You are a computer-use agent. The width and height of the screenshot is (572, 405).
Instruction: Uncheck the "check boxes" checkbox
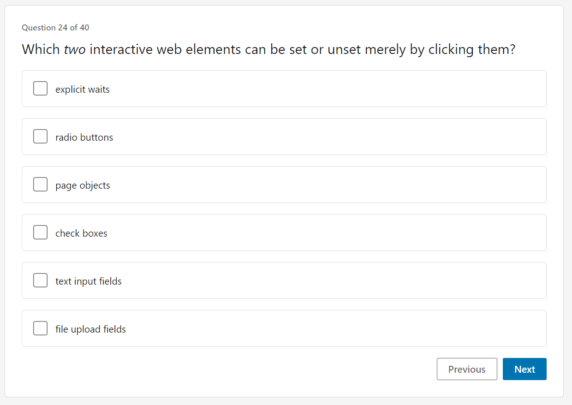click(40, 232)
